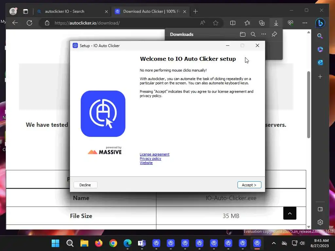Show hidden system tray icons
This screenshot has height=251, width=335.
[x=274, y=243]
